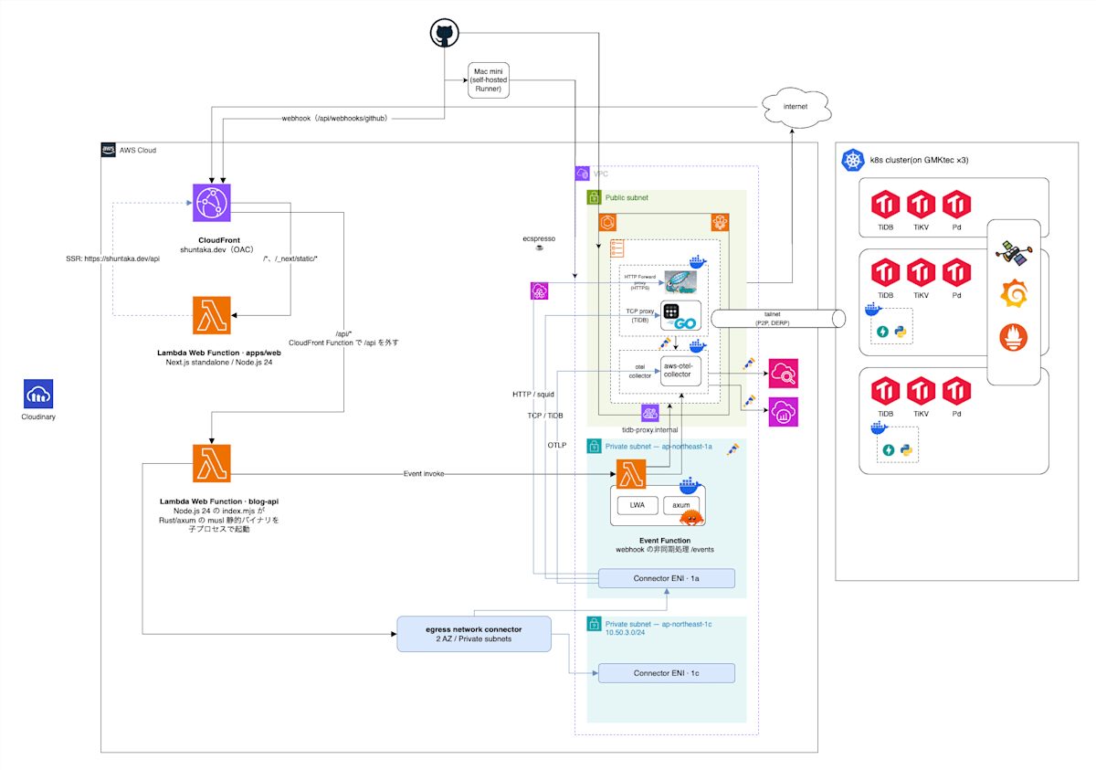Click the HTTP Forward proxy (HTTPS) label
The width and height of the screenshot is (1096, 770).
(x=639, y=282)
